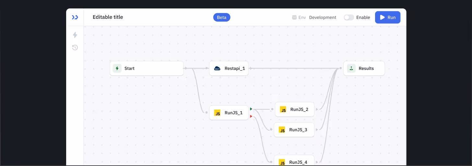The height and width of the screenshot is (166, 472).
Task: Edit the workflow title field
Action: point(108,17)
